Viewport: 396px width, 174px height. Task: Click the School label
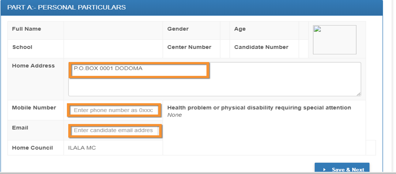(22, 47)
